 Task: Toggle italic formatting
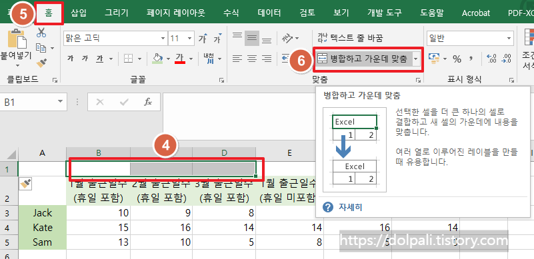click(x=85, y=59)
